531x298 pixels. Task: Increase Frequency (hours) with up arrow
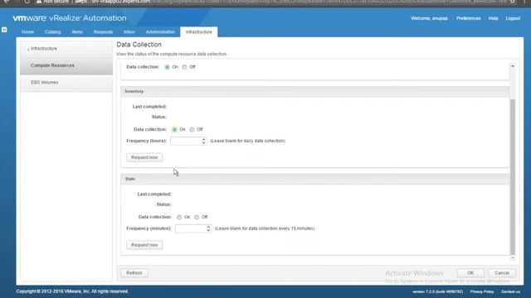point(203,139)
